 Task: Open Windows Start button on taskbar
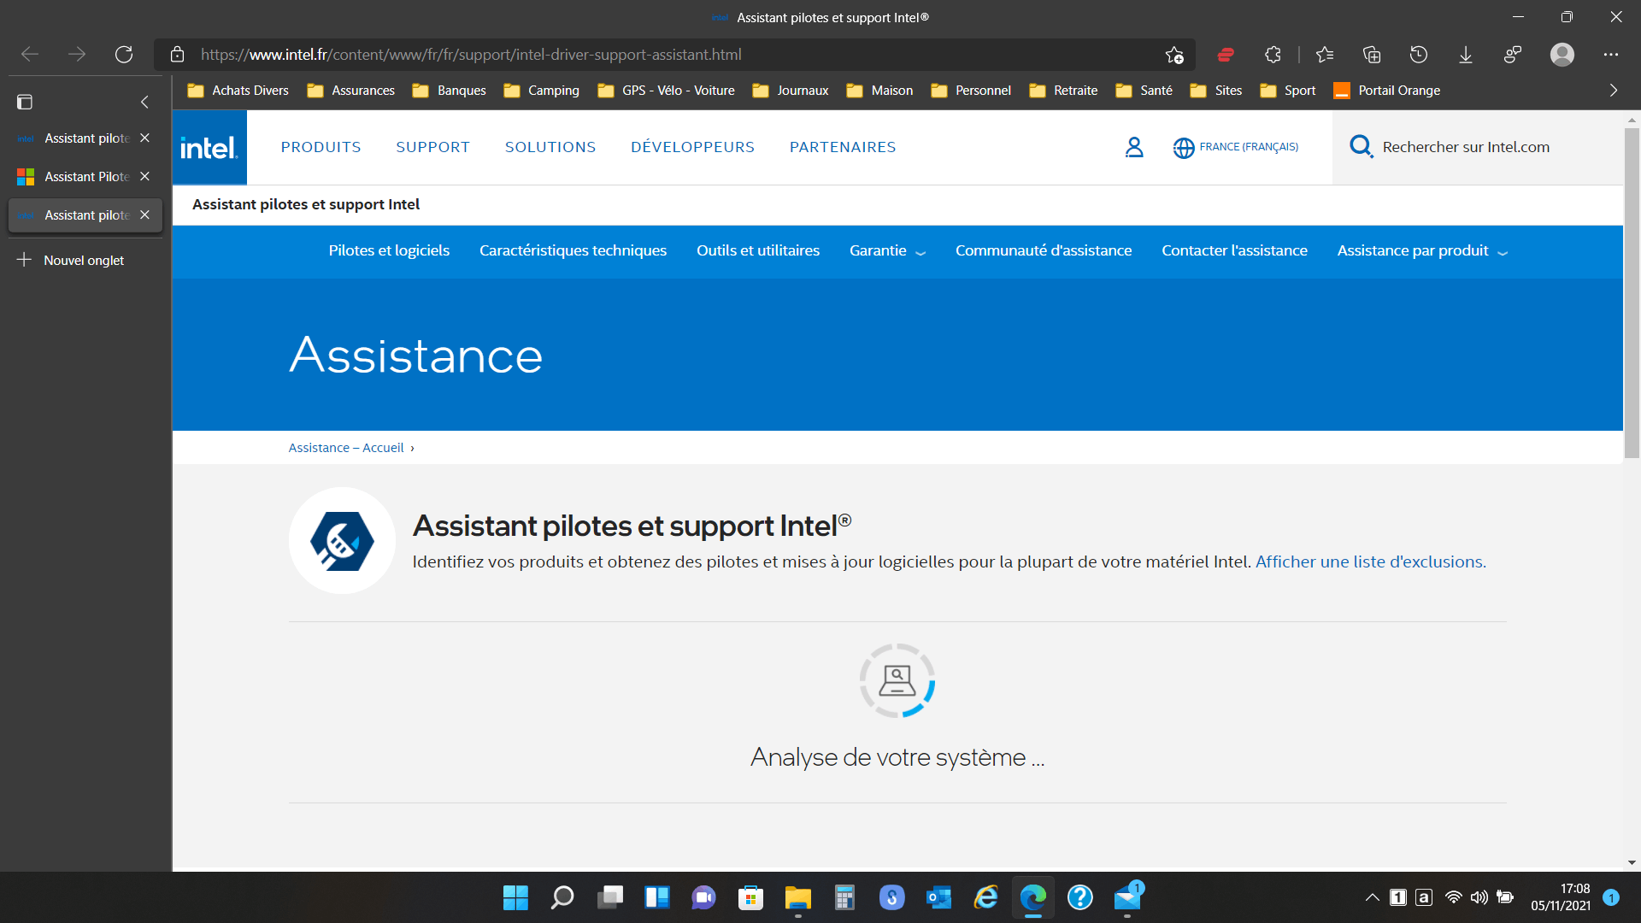(x=515, y=897)
